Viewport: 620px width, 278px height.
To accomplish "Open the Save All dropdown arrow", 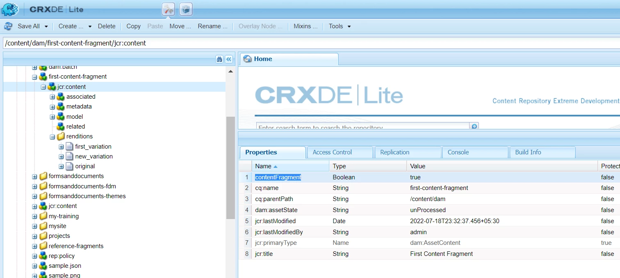I will 46,26.
